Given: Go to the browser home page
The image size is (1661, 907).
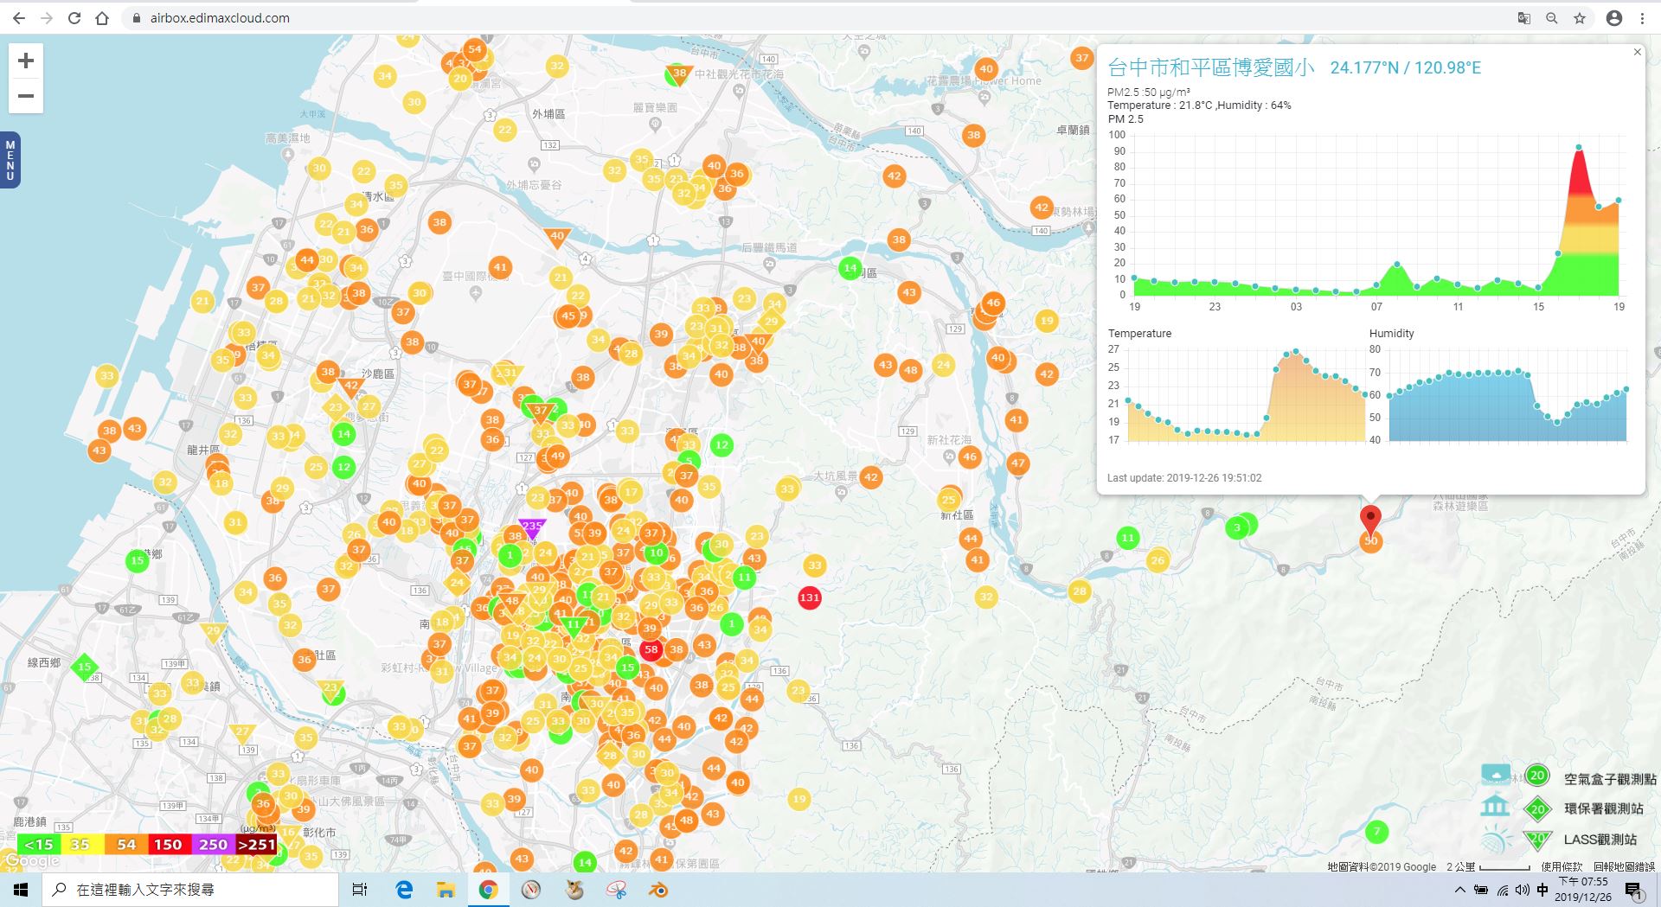Looking at the screenshot, I should point(102,18).
